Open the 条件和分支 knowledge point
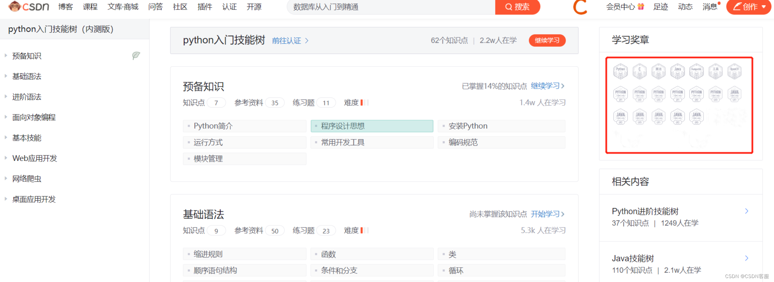This screenshot has width=774, height=282. pyautogui.click(x=372, y=270)
